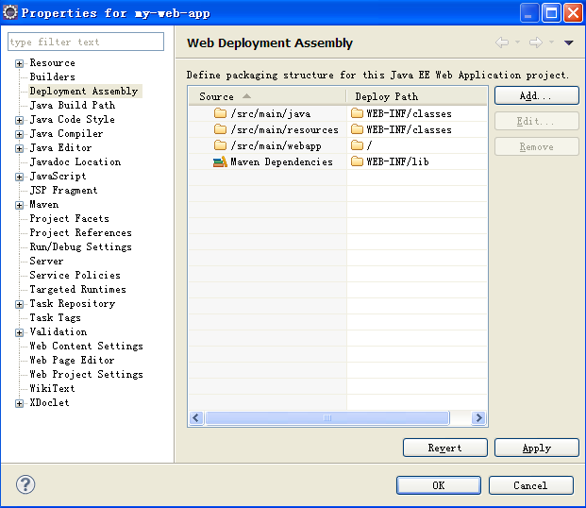
Task: Click the forward navigation arrow icon
Action: [536, 42]
